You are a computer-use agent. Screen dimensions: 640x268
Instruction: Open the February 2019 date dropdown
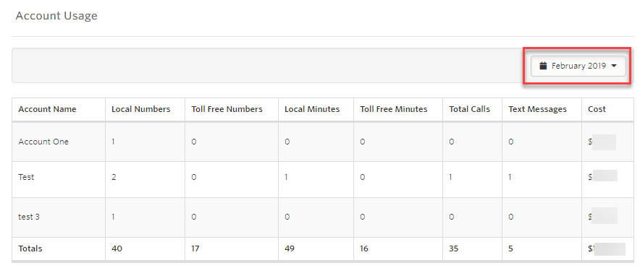[x=578, y=66]
